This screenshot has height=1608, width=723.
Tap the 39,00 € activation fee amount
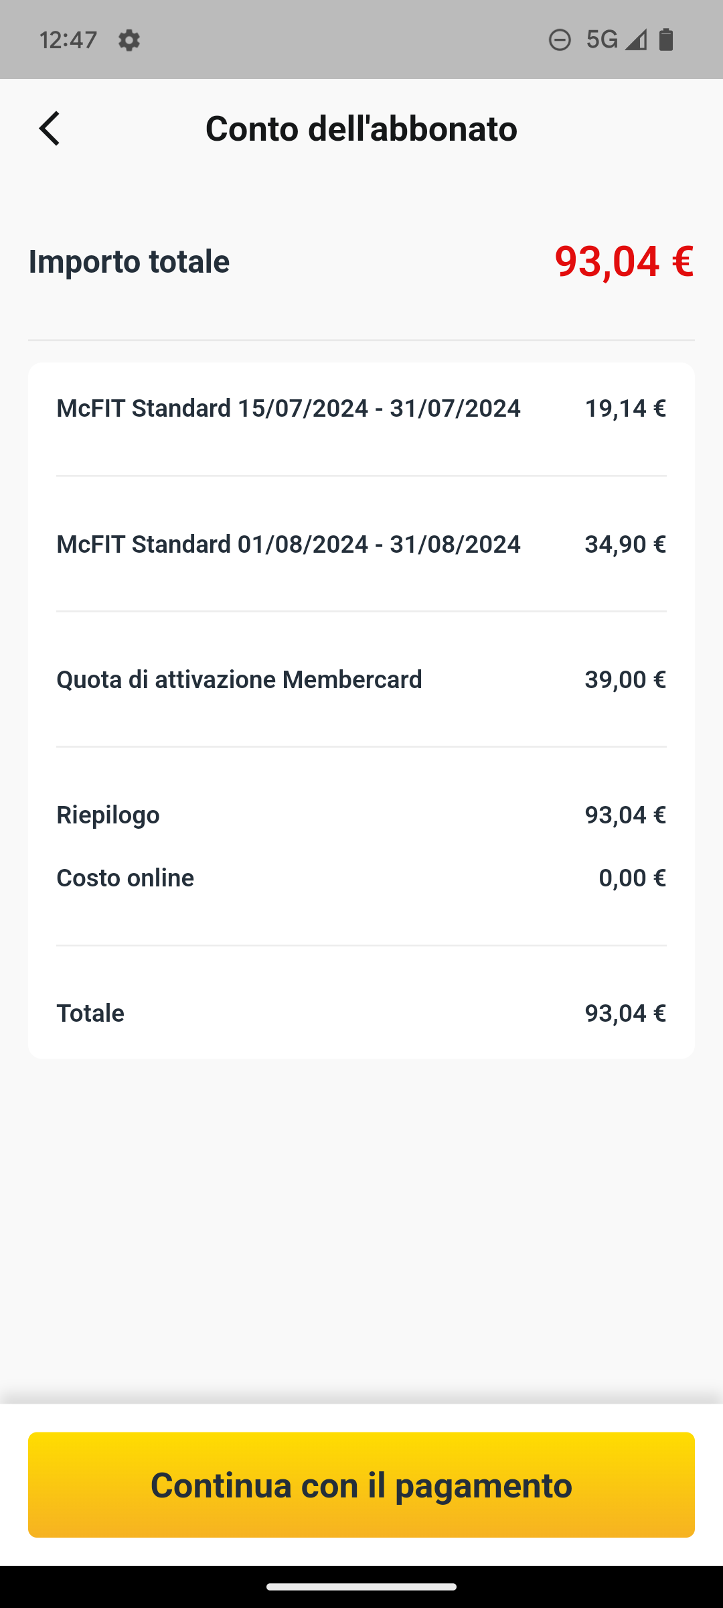(x=625, y=679)
